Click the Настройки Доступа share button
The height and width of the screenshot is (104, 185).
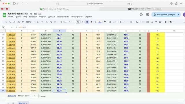[x=164, y=15]
